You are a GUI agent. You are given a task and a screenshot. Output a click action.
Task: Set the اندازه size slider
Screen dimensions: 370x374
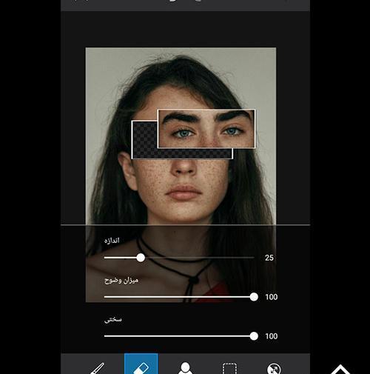click(x=179, y=258)
